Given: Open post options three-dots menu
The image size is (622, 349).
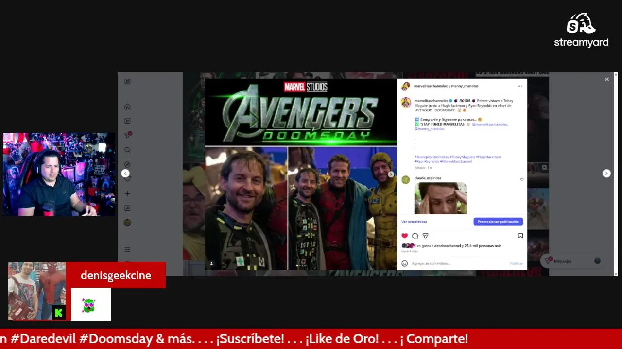Looking at the screenshot, I should coord(519,86).
